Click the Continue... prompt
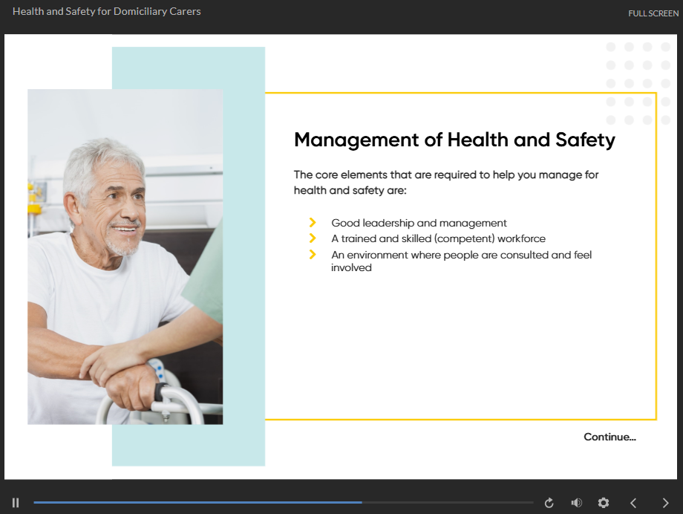Image resolution: width=683 pixels, height=514 pixels. click(x=610, y=437)
